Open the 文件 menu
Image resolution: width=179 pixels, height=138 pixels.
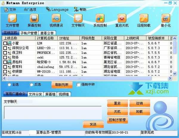tap(10, 10)
